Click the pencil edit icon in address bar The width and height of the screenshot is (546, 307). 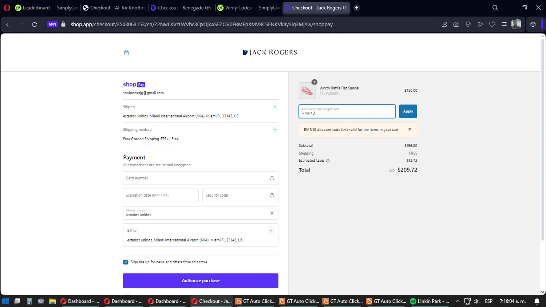444,24
